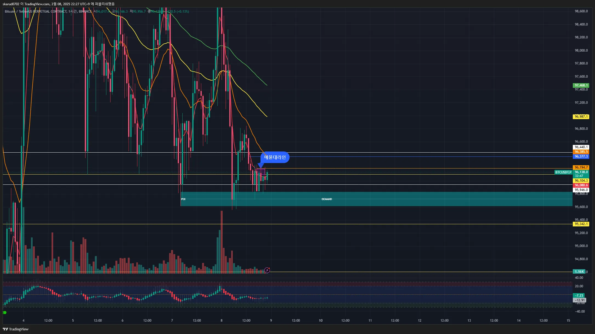Click the yellow 96,104.3 price label
595x334 pixels.
581,181
